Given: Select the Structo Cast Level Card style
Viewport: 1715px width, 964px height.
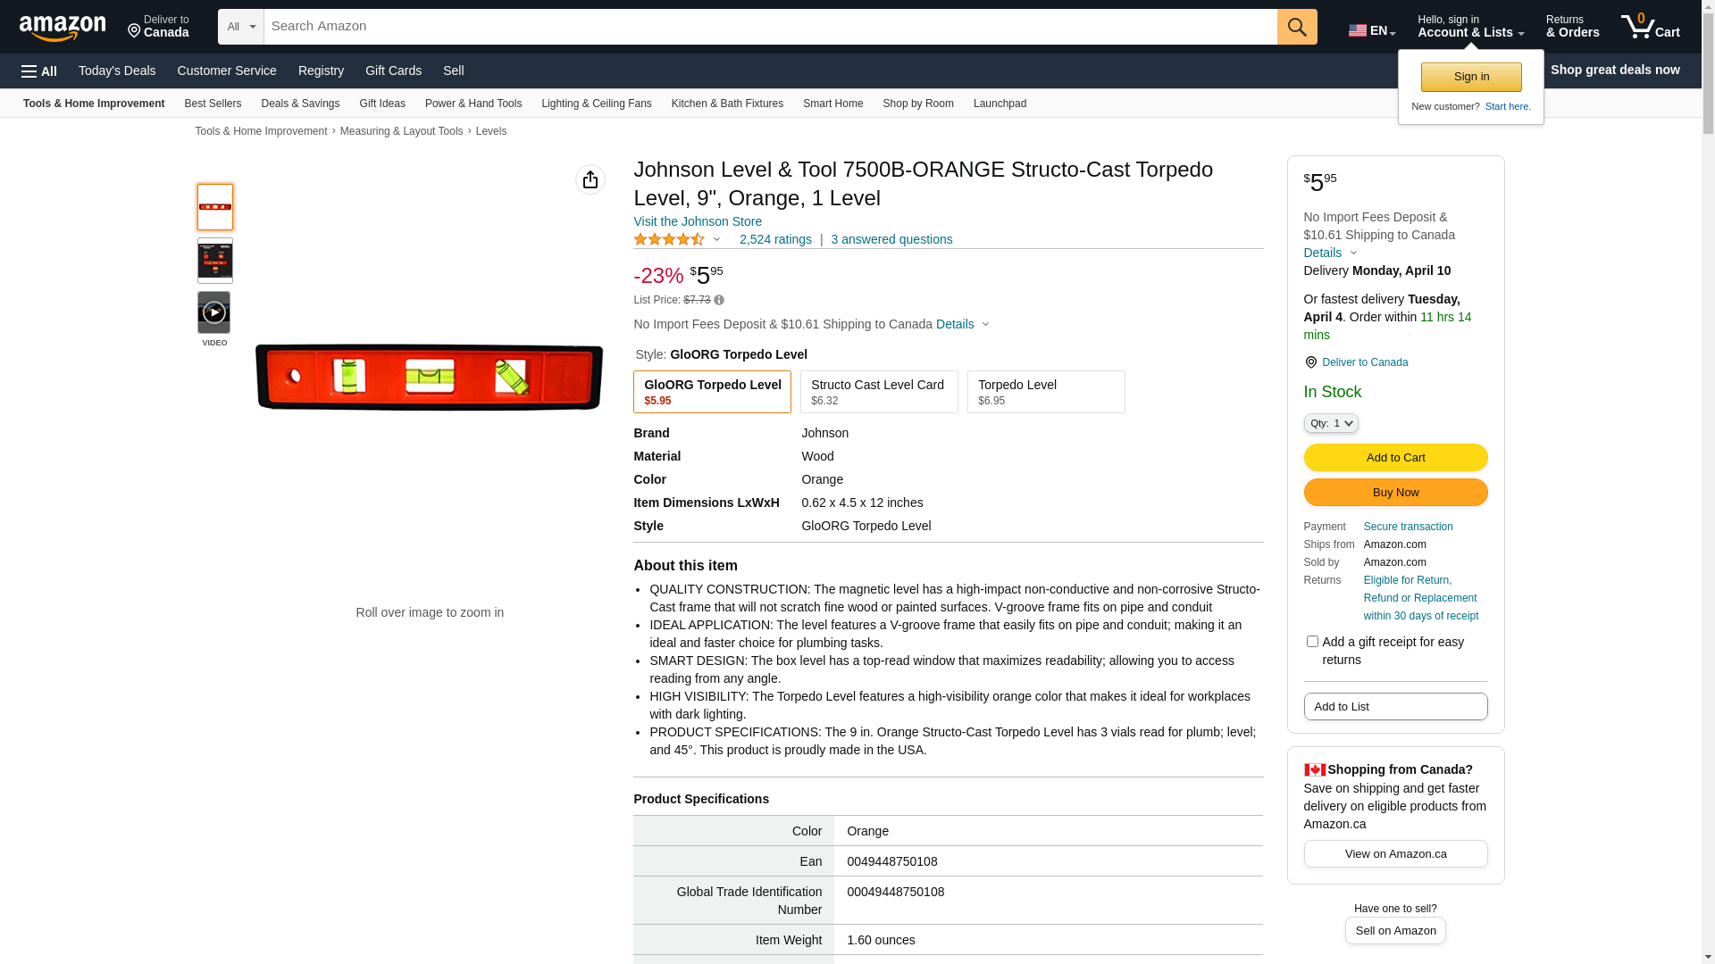Looking at the screenshot, I should [x=879, y=392].
